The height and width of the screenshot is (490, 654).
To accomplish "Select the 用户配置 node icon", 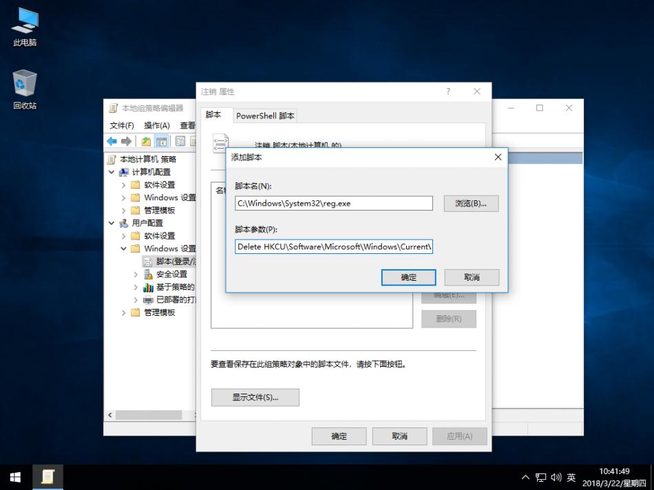I will pos(124,223).
